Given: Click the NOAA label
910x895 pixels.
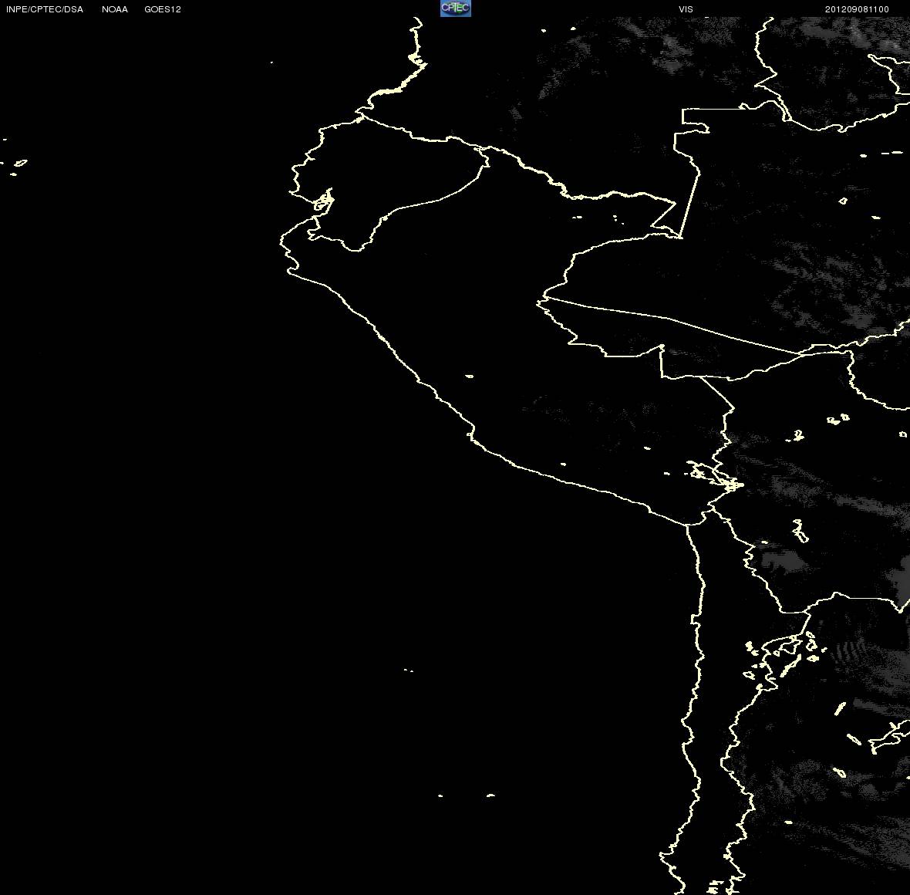Looking at the screenshot, I should [x=115, y=9].
